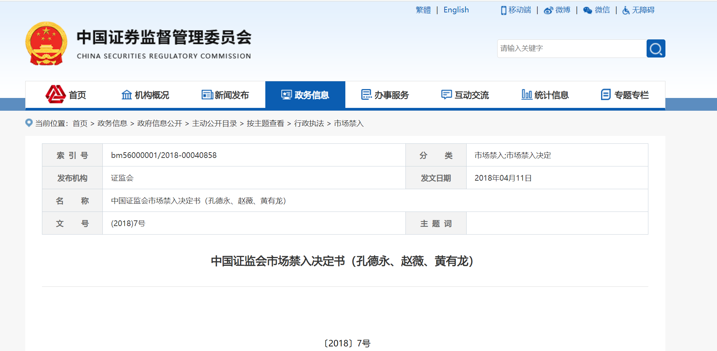Click the site title 中国证券监督管理委员会
Viewport: 717px width, 351px height.
tap(164, 38)
